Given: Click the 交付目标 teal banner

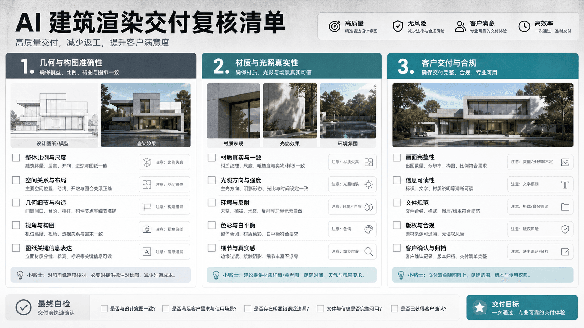Looking at the screenshot, I should tap(522, 307).
